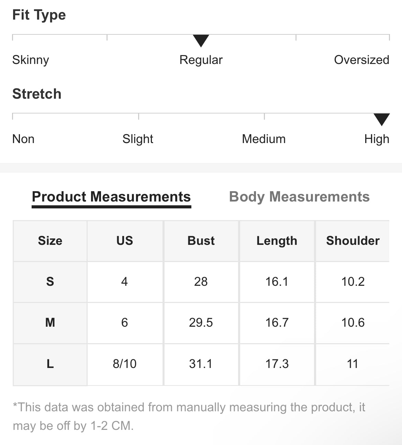
Task: Click the Shoulder column header
Action: point(353,241)
